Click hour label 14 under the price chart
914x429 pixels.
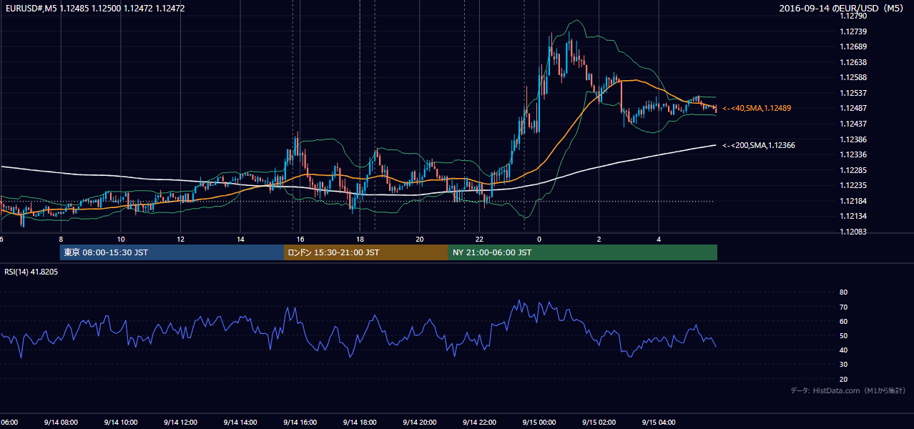240,239
